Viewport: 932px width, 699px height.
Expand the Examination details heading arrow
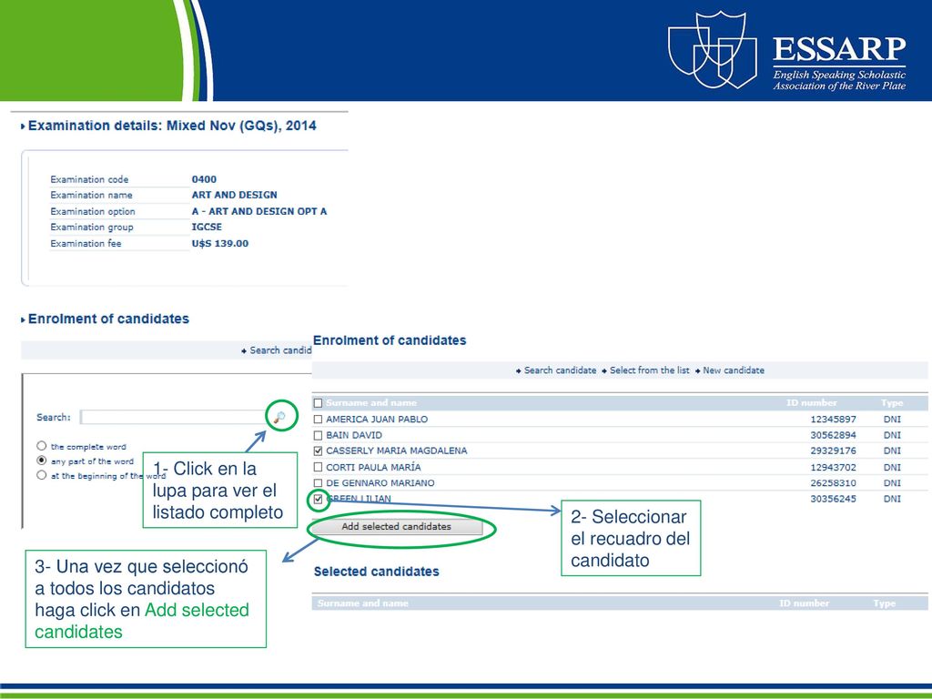tap(23, 126)
